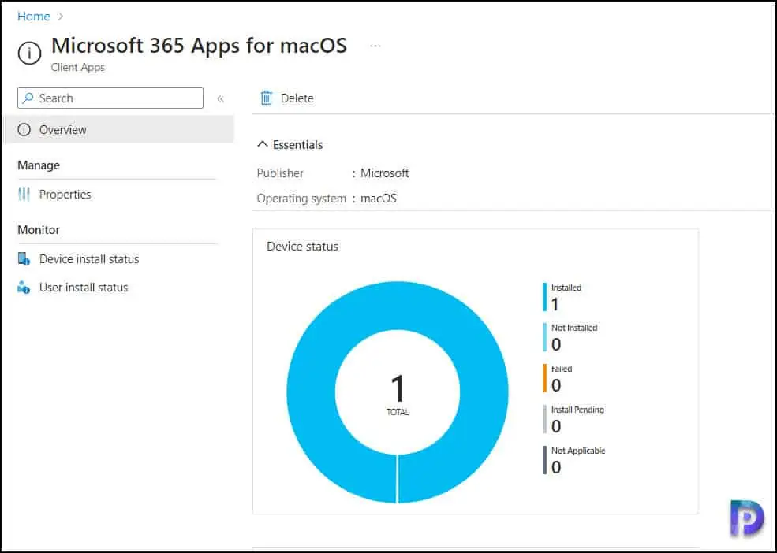777x553 pixels.
Task: Click the Monitor section heading
Action: point(39,230)
